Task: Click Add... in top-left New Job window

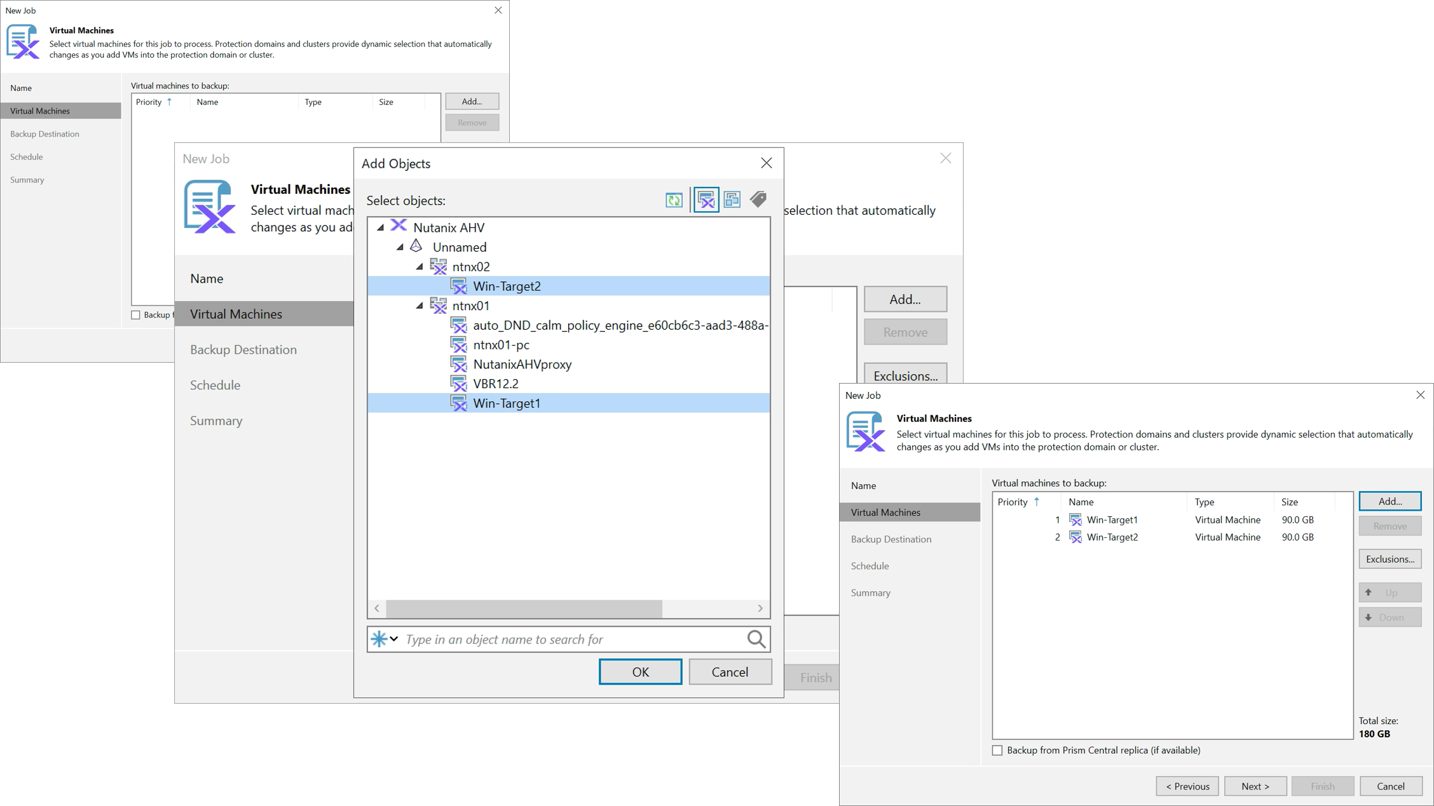Action: tap(472, 102)
